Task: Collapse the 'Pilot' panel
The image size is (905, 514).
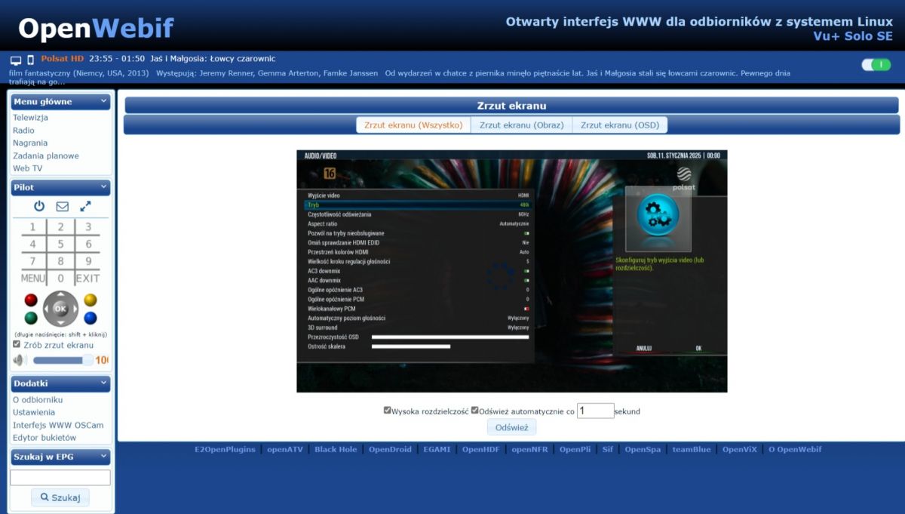Action: [103, 187]
